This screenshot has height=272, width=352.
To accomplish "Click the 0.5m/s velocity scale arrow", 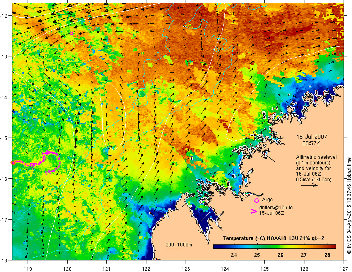I will click(x=309, y=185).
